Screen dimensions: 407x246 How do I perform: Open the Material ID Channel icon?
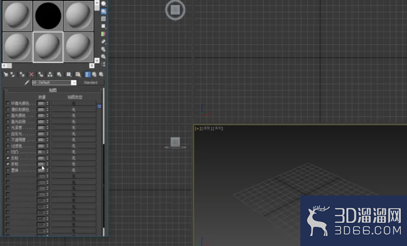(68, 75)
